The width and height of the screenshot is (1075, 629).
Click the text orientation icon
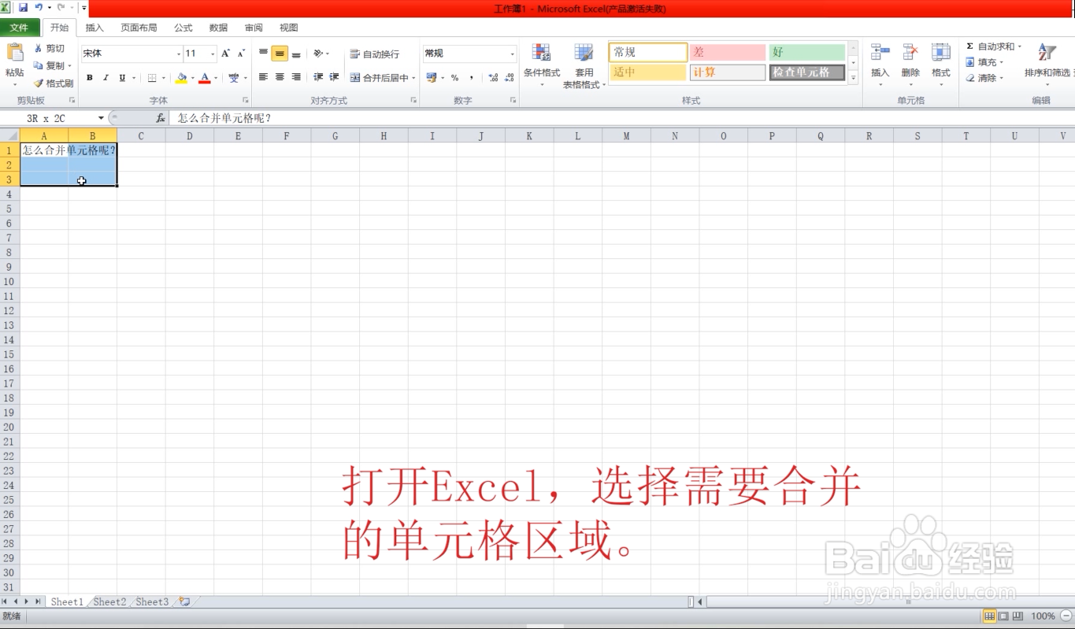(x=318, y=54)
